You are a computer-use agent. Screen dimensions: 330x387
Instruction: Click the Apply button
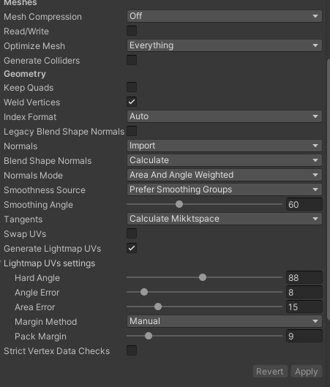(x=307, y=371)
